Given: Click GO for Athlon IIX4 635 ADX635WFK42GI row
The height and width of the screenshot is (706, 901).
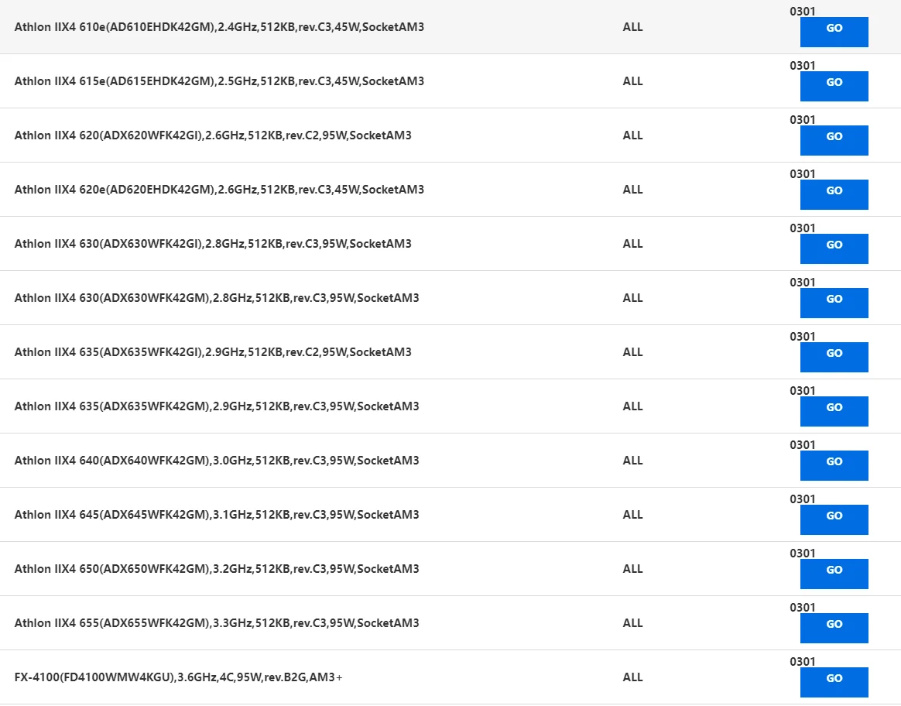Looking at the screenshot, I should (x=834, y=358).
